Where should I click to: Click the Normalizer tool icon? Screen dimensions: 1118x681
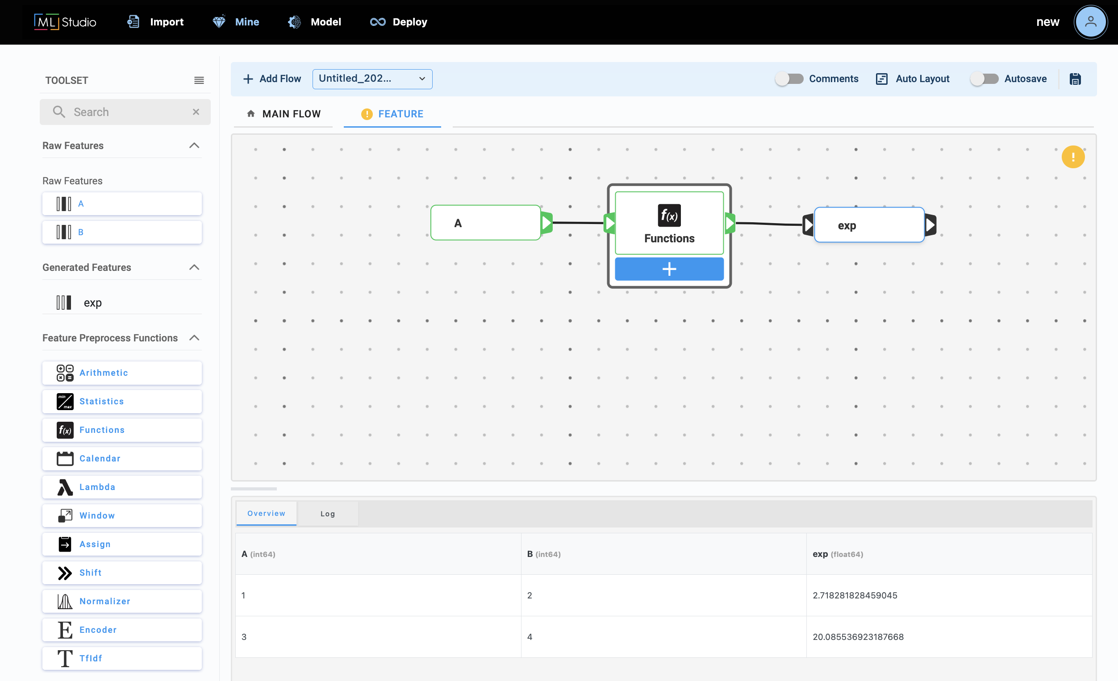click(x=65, y=601)
